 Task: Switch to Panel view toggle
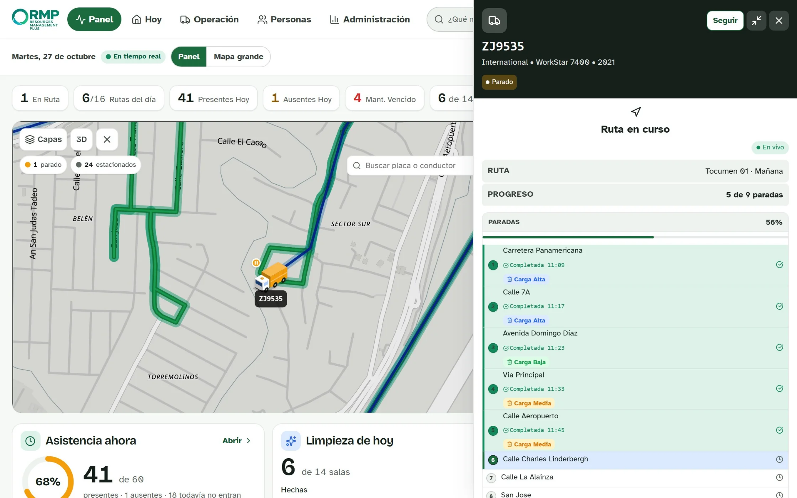pyautogui.click(x=189, y=57)
